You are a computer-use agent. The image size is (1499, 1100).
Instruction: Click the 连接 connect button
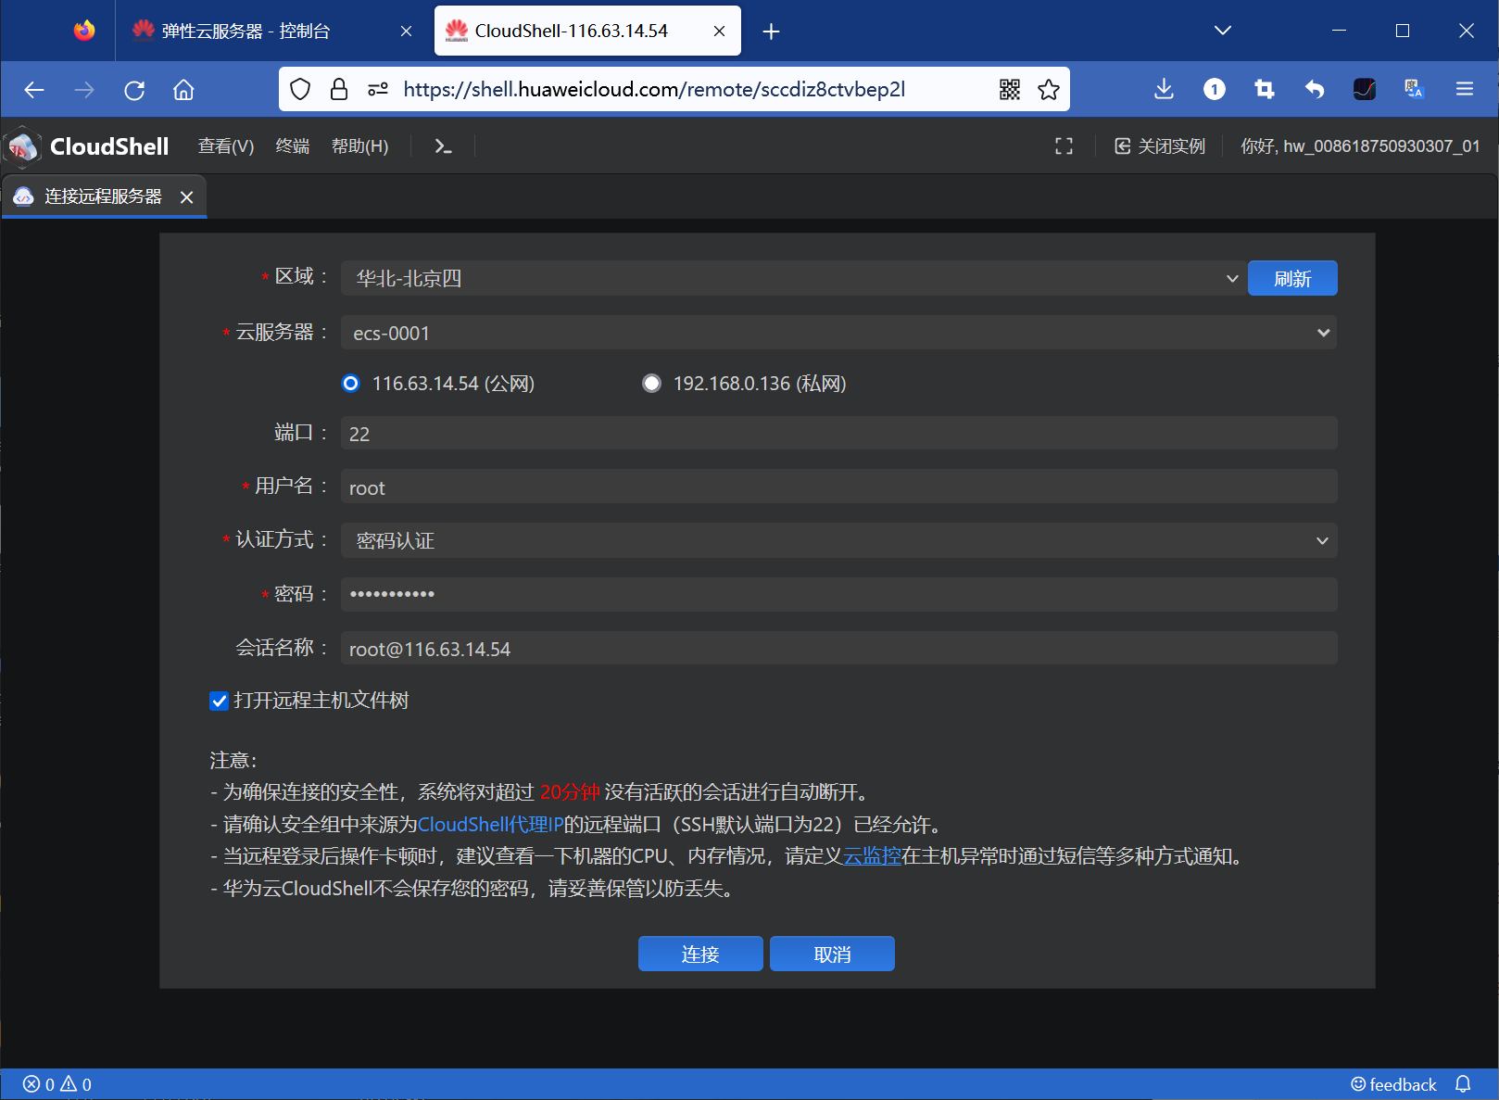tap(700, 954)
